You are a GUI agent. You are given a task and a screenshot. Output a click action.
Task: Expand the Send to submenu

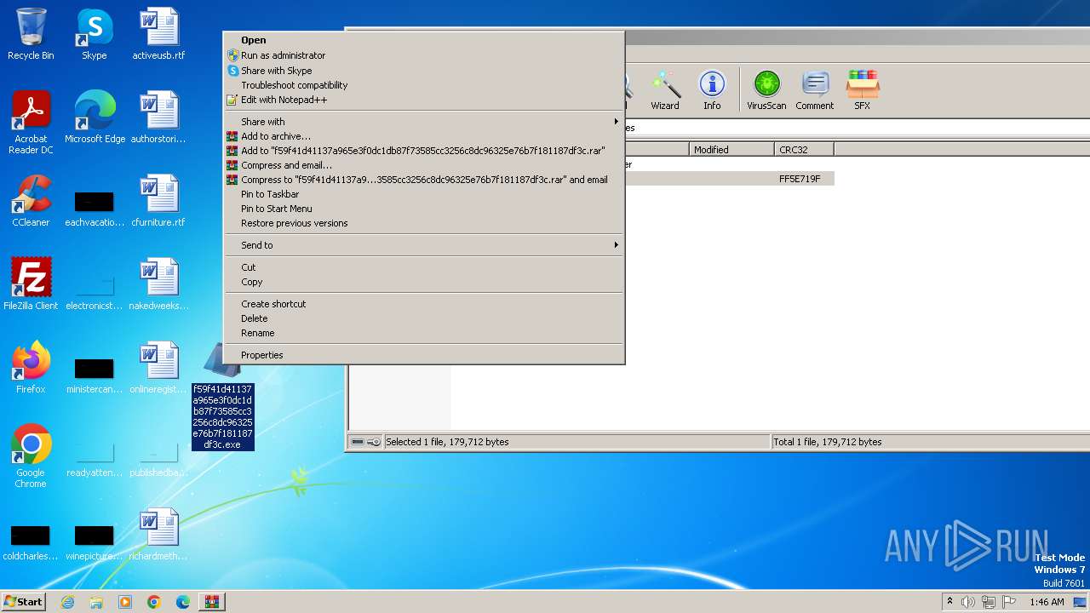coord(423,245)
